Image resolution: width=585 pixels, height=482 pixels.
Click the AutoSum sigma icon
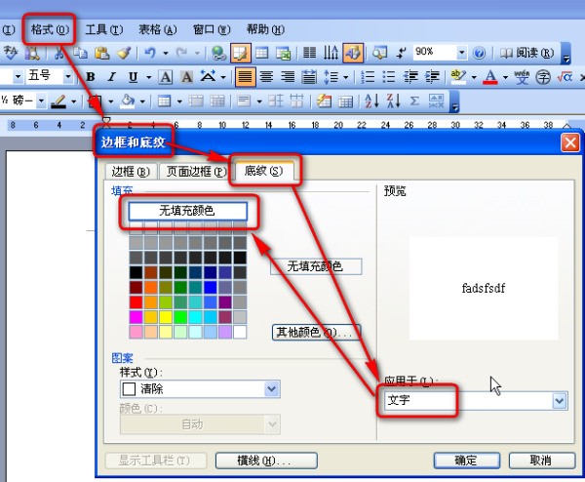(x=414, y=100)
